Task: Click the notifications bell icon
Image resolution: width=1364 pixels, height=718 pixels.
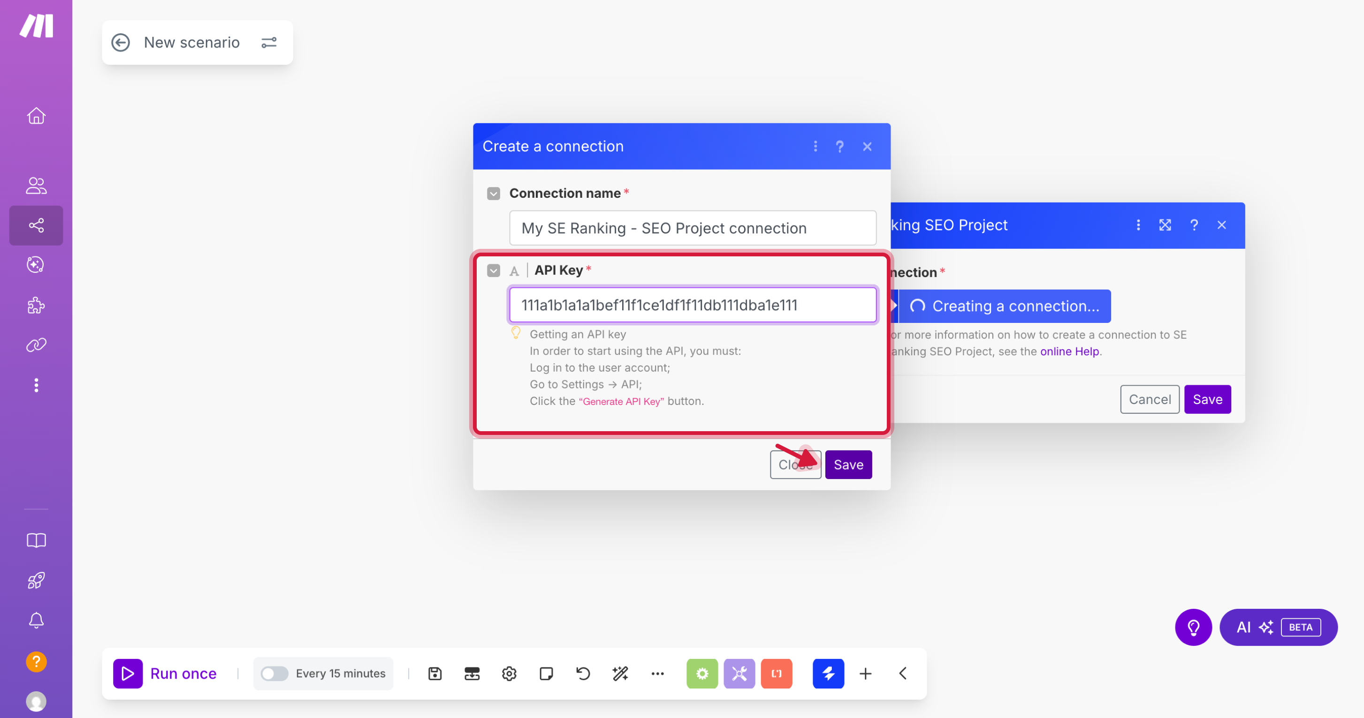Action: [36, 620]
